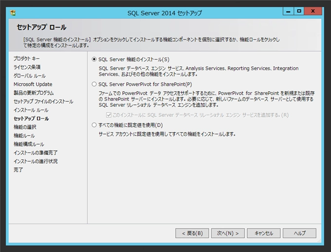331x252 pixels.
Task: Click the ライセンス条項 step in sidebar
Action: (x=27, y=67)
